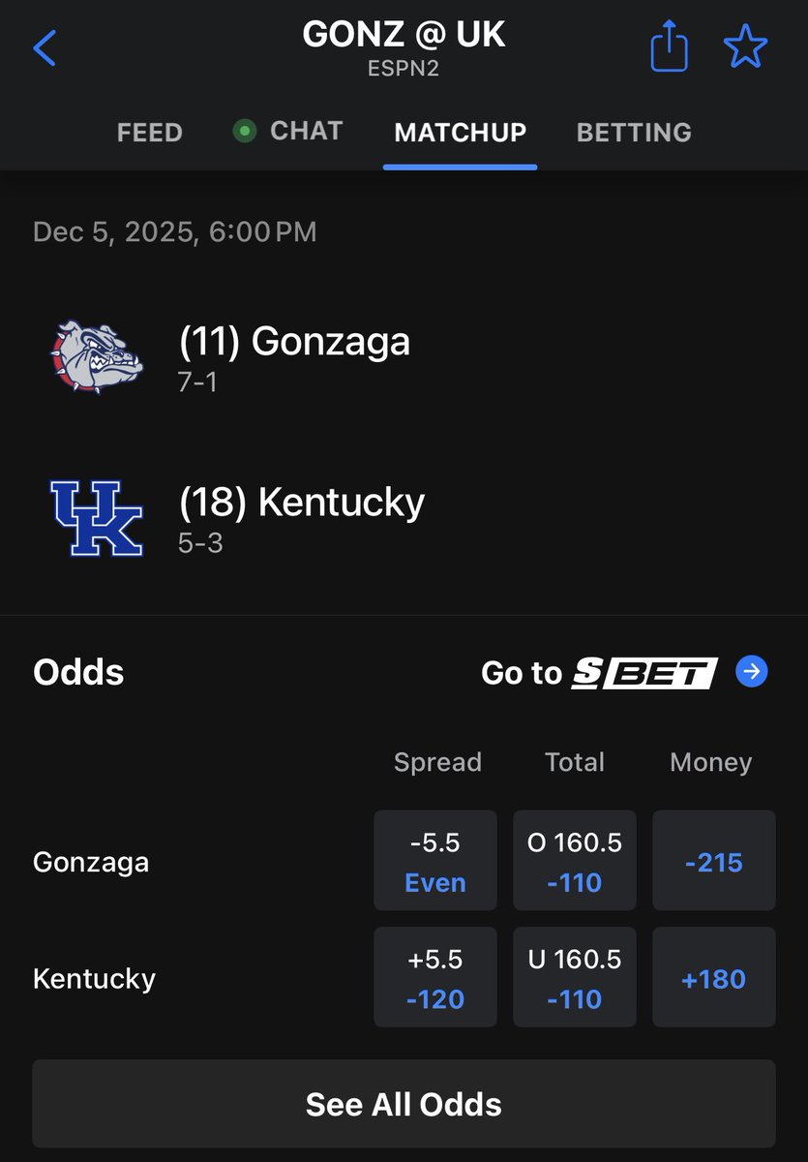Switch to the FEED tab

tap(150, 132)
